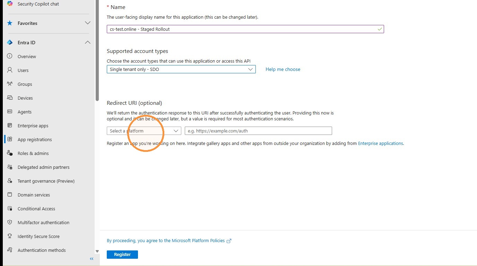Go to Roles & admins
477x266 pixels.
(33, 153)
